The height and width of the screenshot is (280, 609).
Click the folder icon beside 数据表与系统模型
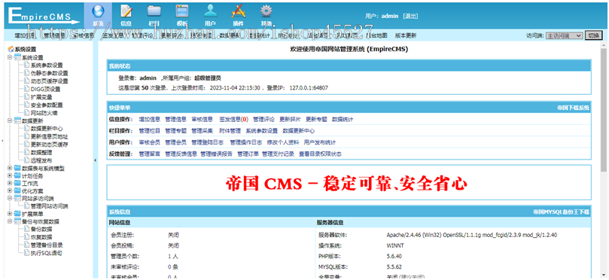click(x=17, y=168)
